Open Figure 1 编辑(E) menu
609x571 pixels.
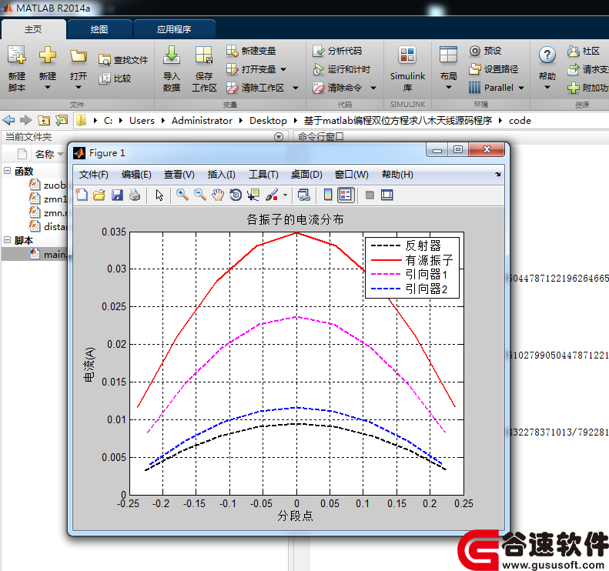coord(136,175)
